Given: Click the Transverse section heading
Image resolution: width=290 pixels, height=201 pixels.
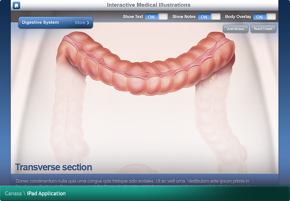Looking at the screenshot, I should point(53,167).
